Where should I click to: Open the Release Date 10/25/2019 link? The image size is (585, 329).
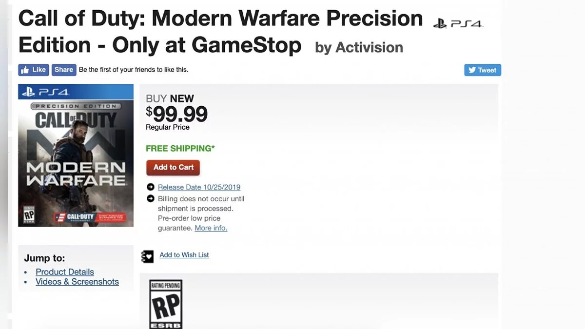[x=199, y=187]
